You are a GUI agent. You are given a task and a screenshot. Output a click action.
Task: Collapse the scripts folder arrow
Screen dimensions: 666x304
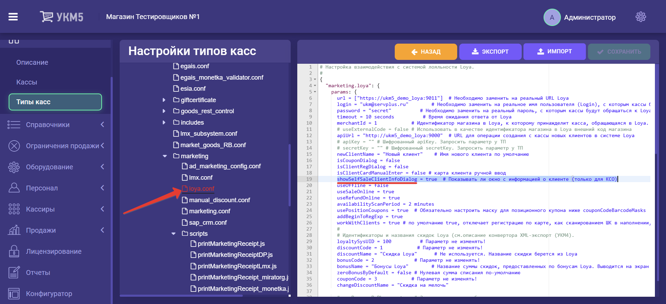173,234
